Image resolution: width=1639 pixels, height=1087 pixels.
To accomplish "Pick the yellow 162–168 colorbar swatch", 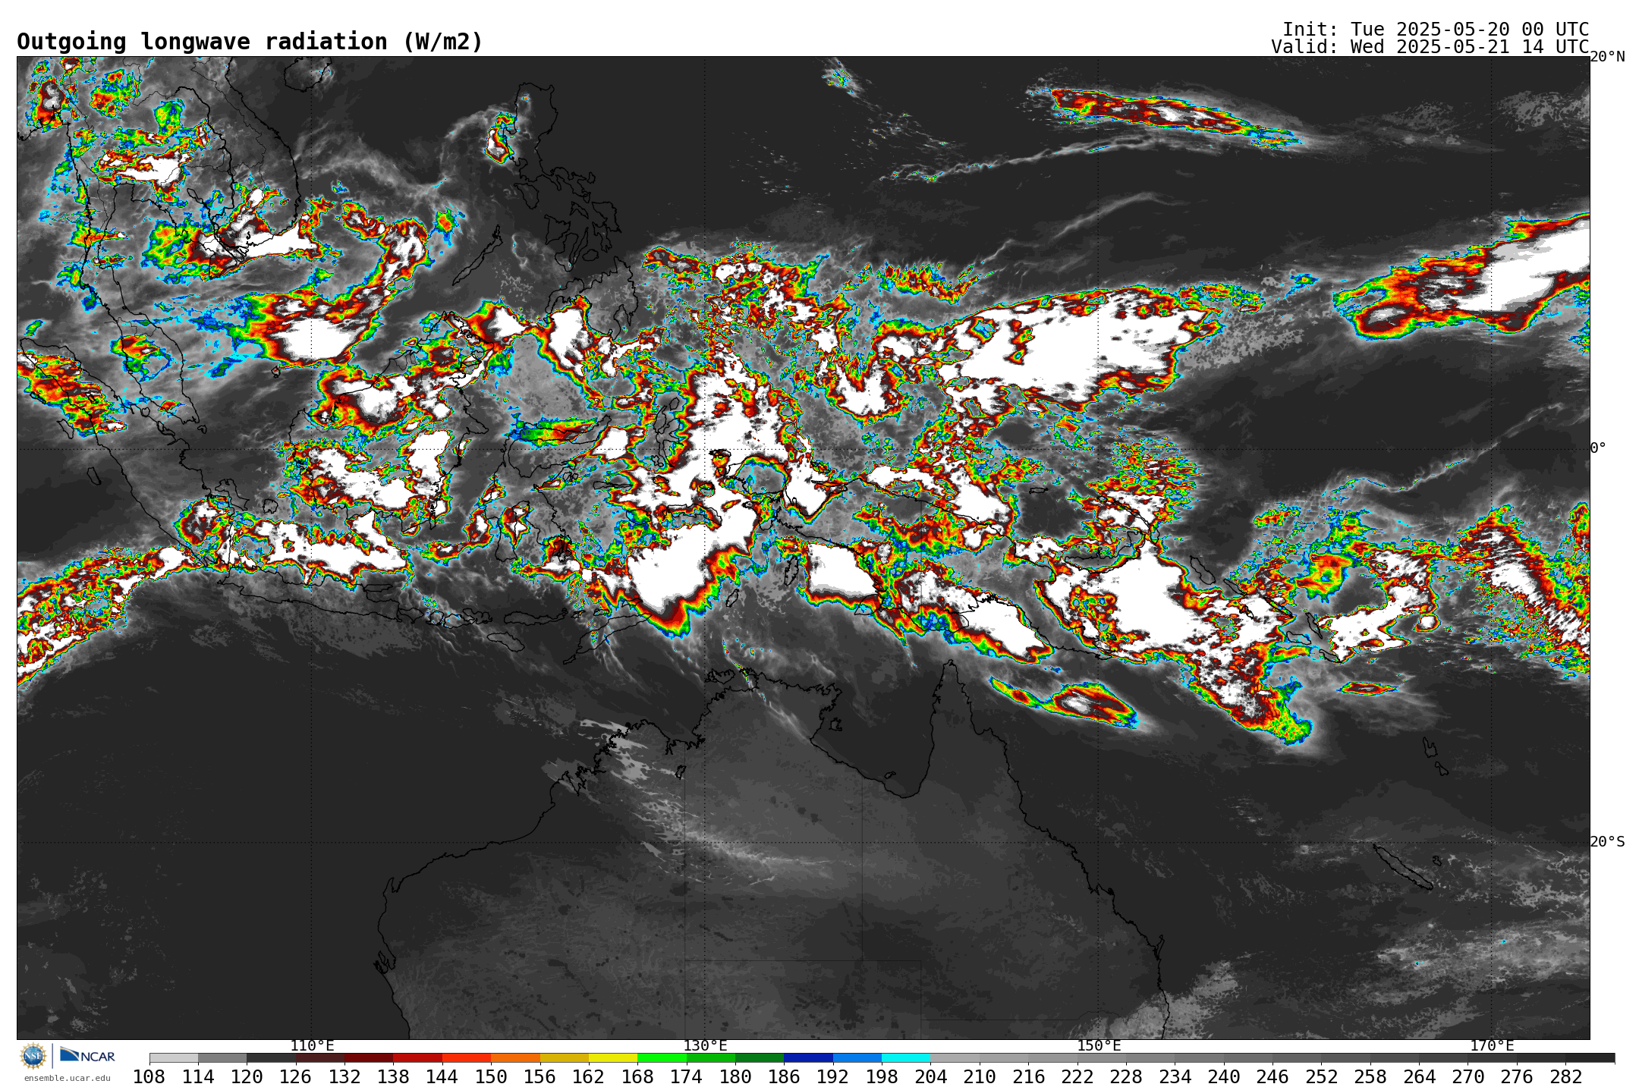I will [613, 1057].
